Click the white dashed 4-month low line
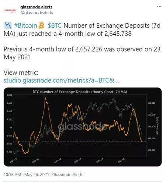 (80, 142)
